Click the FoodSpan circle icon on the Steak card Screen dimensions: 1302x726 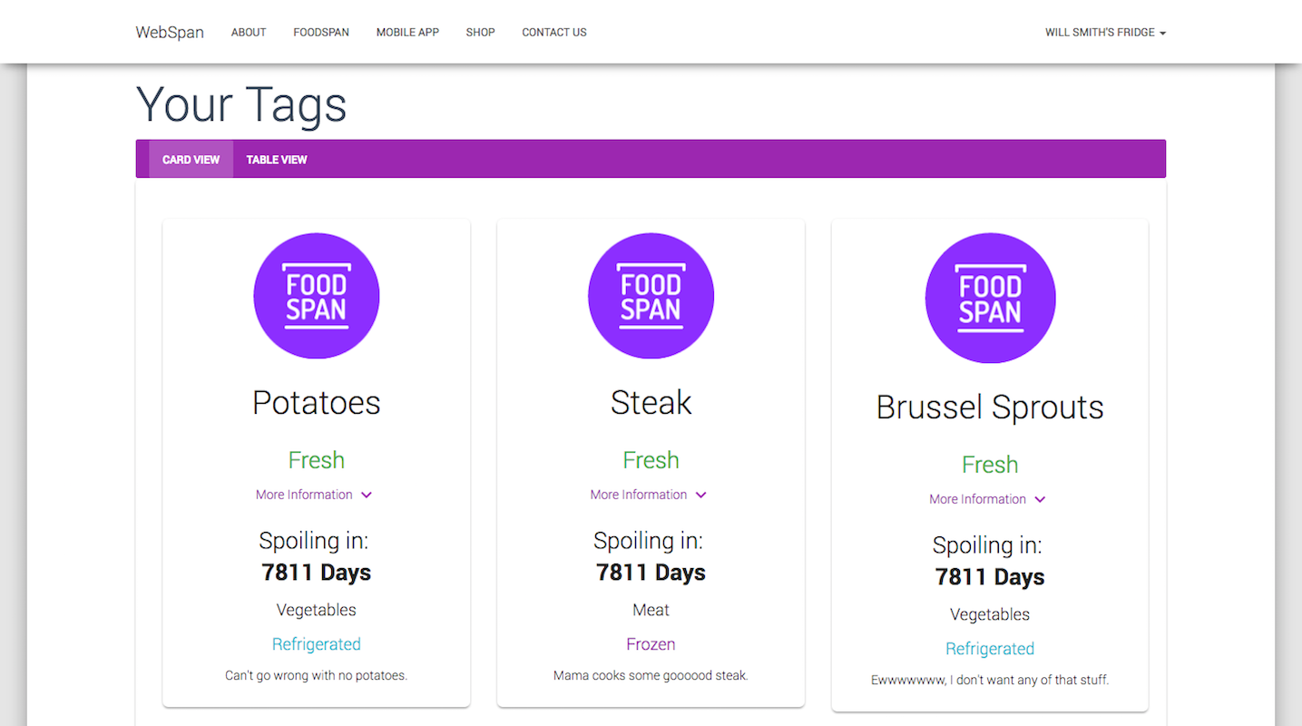[x=651, y=295]
